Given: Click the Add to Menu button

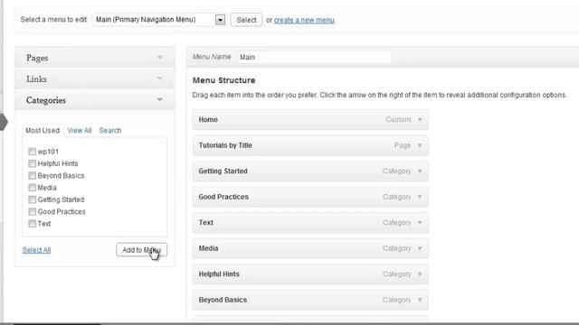Looking at the screenshot, I should (x=141, y=250).
